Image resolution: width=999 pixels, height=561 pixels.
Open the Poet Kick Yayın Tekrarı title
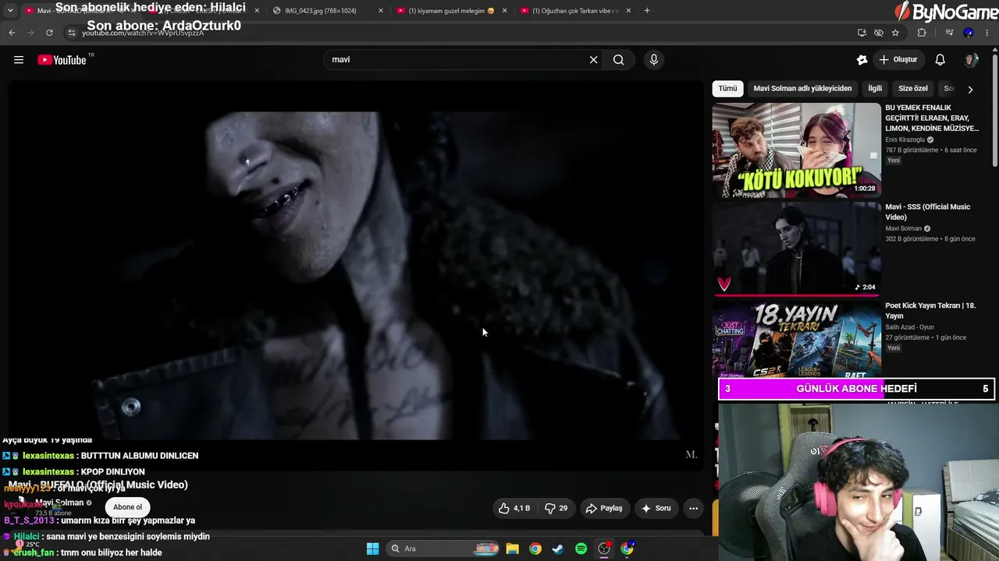click(x=930, y=311)
